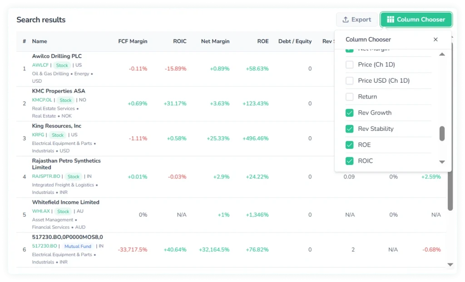Screen dimensions: 465x282
Task: Uncheck the ROIC column checkbox
Action: tap(350, 161)
